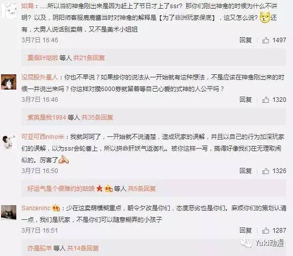Image resolution: width=293 pixels, height=256 pixels.
Task: Reply to the 3月7日 16:50 comment
Action: 246,171
